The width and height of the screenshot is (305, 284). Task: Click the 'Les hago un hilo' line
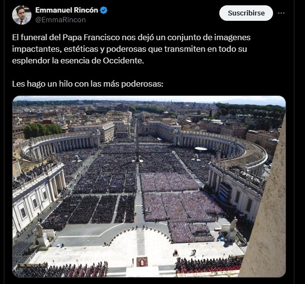click(x=88, y=84)
